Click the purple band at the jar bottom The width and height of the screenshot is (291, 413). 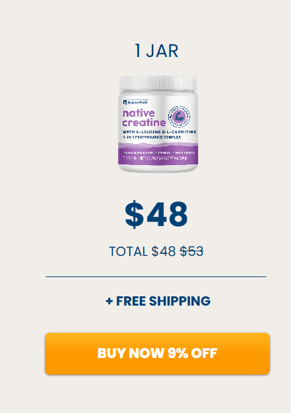[x=158, y=154]
